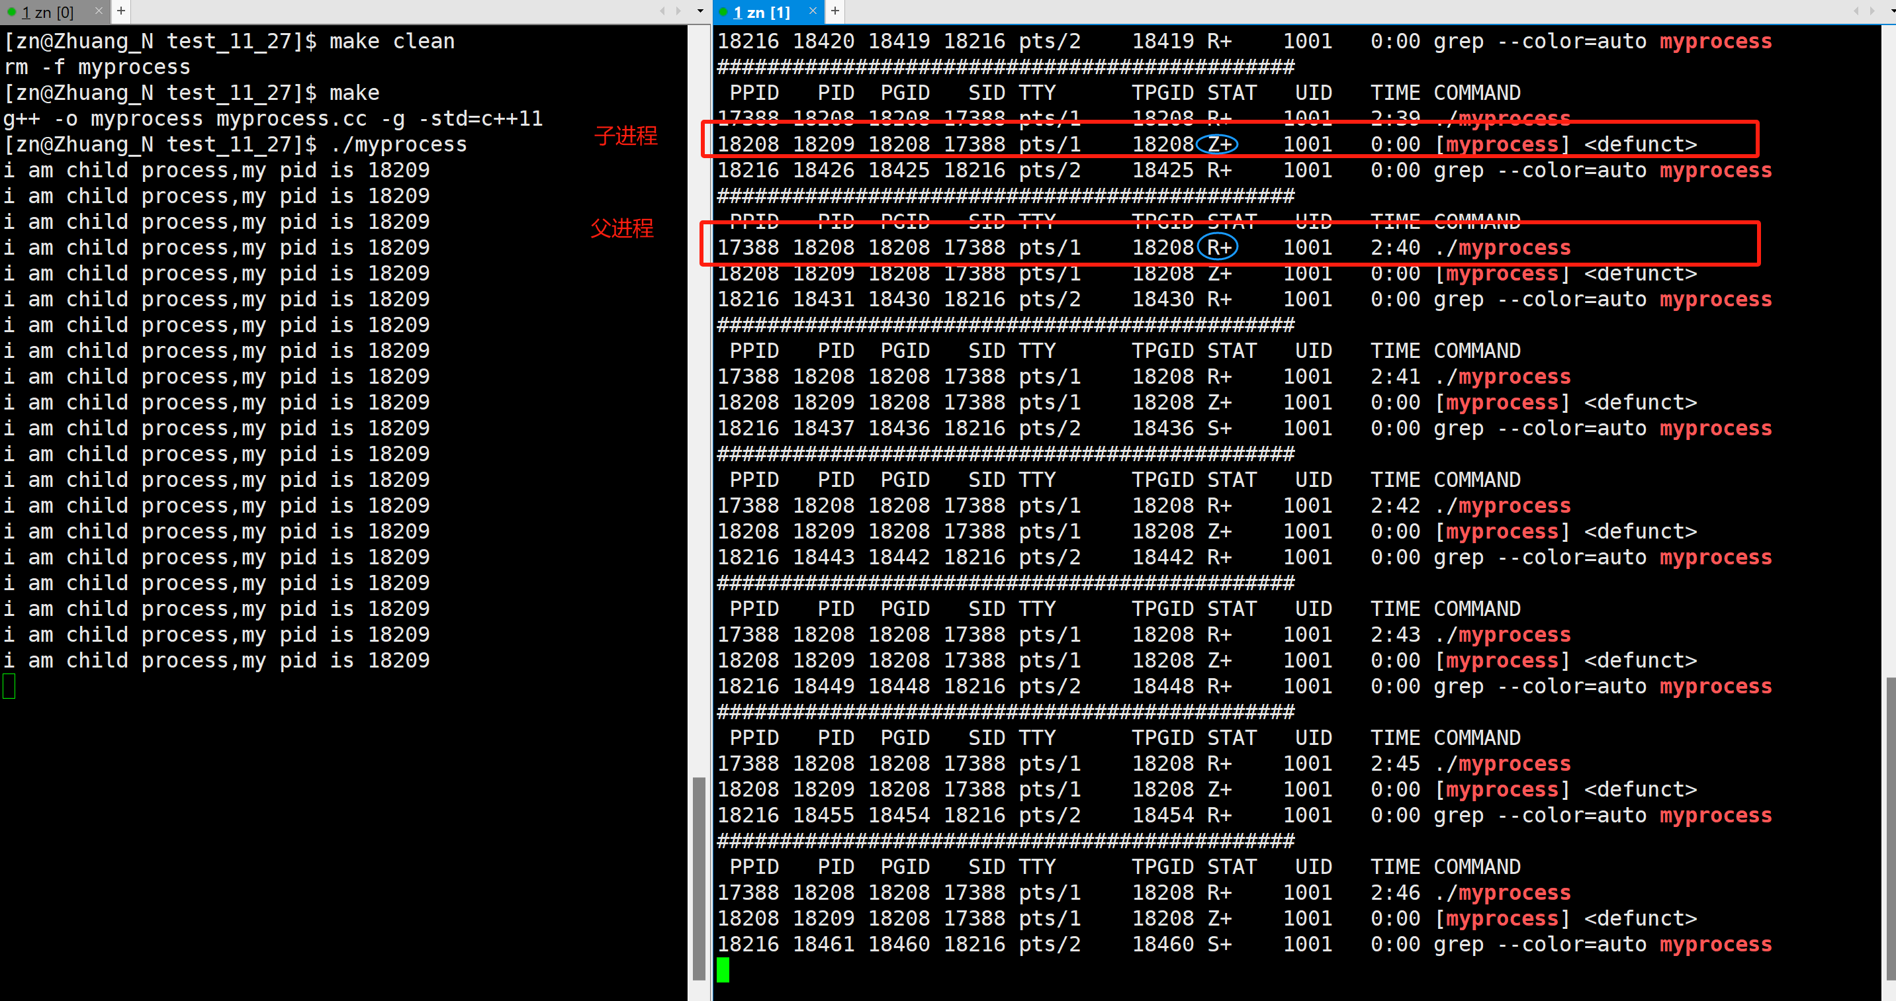Click the green cursor in left terminal
The width and height of the screenshot is (1896, 1001).
pyautogui.click(x=9, y=686)
